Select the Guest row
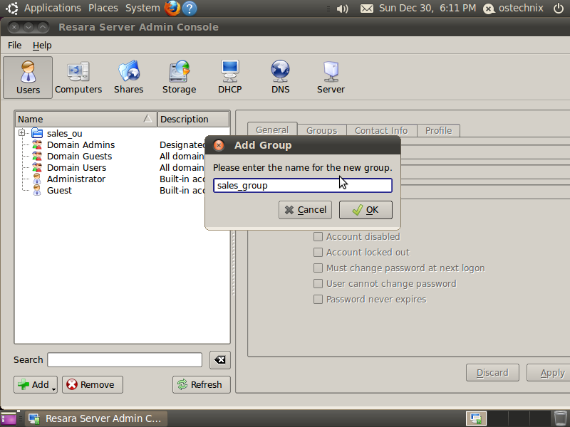 click(111, 190)
